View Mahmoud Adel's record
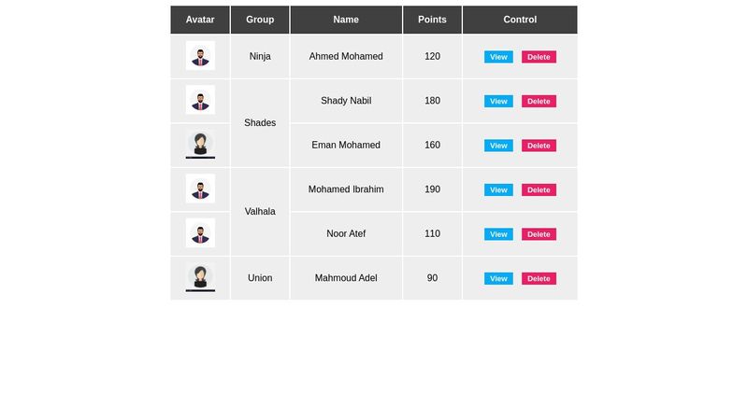This screenshot has width=748, height=420. (498, 278)
